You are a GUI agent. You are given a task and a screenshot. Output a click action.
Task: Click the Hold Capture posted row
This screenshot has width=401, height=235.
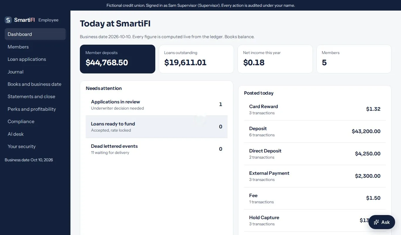(x=315, y=221)
